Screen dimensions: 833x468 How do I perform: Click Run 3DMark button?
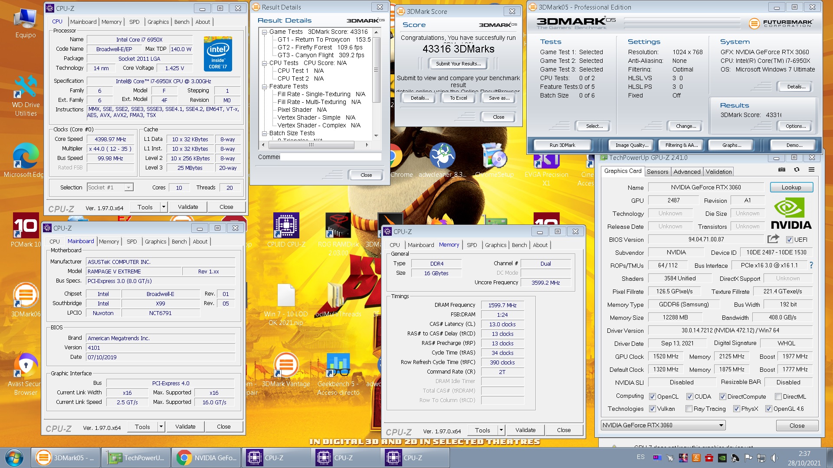point(562,145)
